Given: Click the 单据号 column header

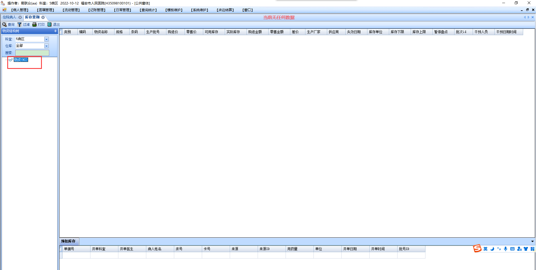Looking at the screenshot, I should coord(76,249).
